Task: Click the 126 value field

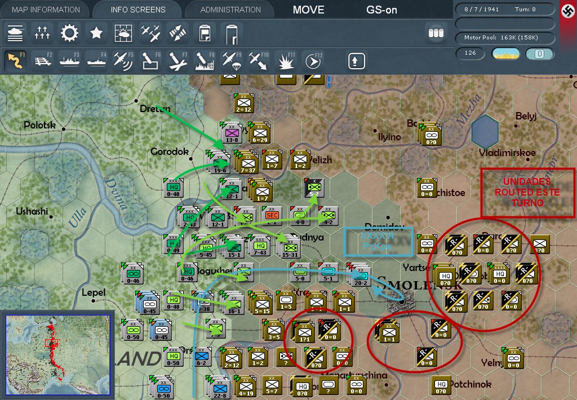Action: pyautogui.click(x=471, y=53)
